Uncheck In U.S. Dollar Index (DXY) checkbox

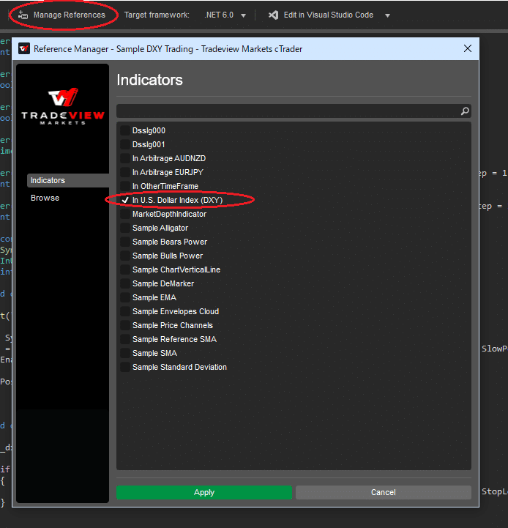pos(125,200)
